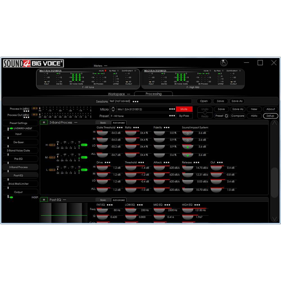Image resolution: width=281 pixels, height=281 pixels.
Task: Click scroll-down arrow of processing panel
Action: (274, 218)
